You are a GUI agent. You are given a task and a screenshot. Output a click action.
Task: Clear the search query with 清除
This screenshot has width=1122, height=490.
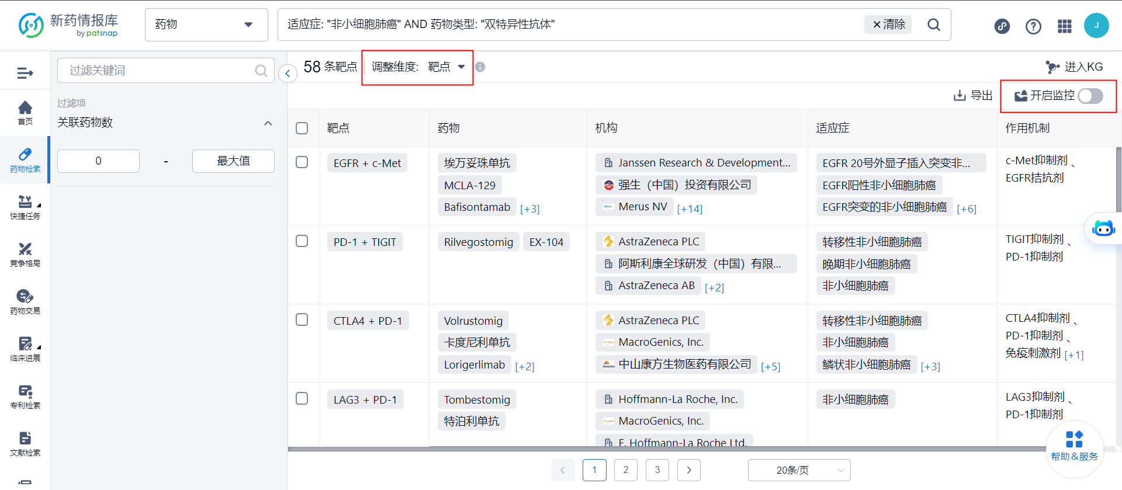(888, 25)
